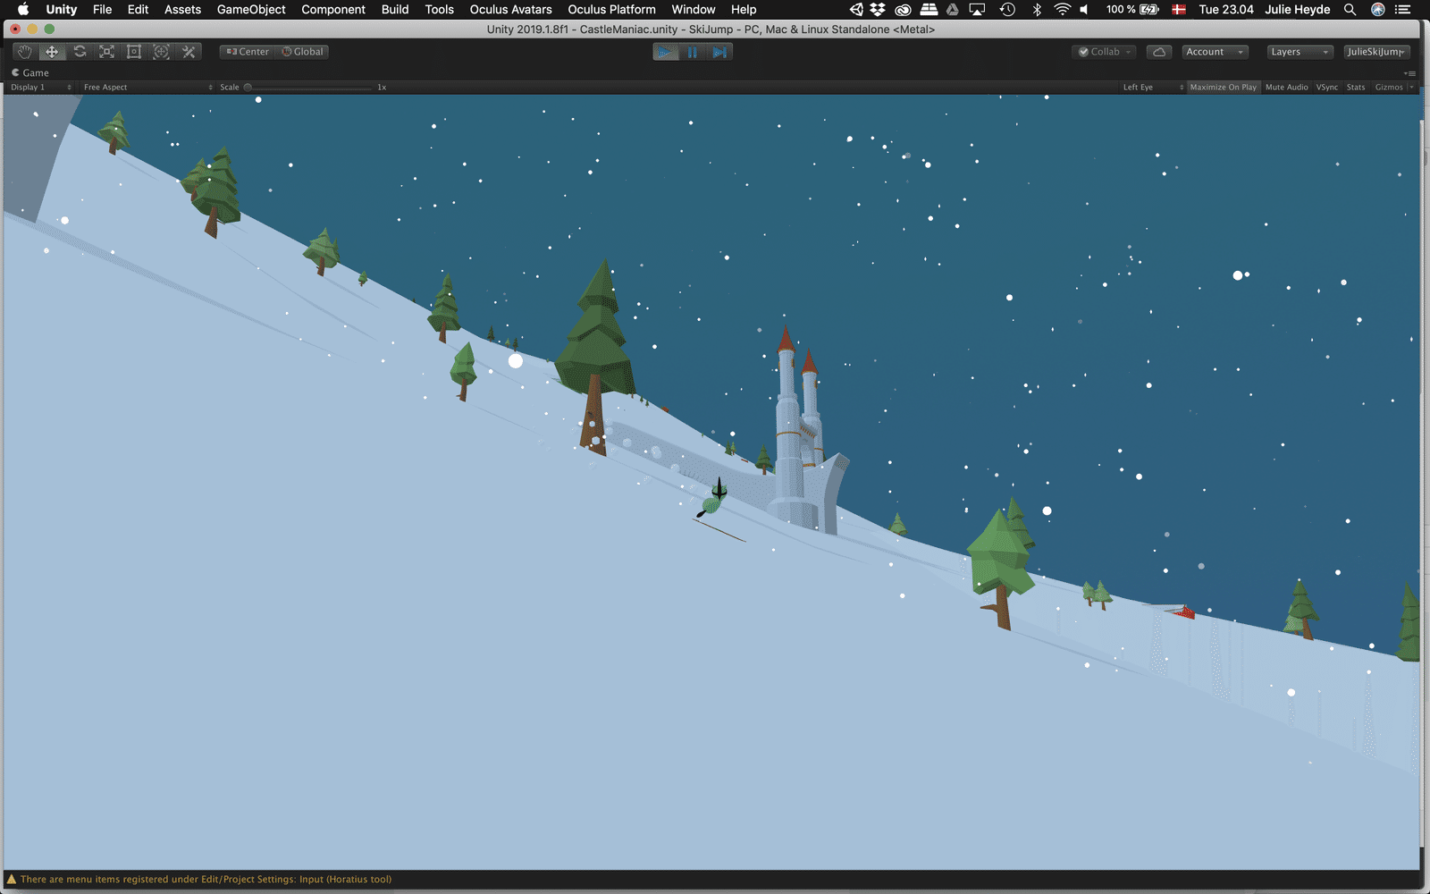1430x894 pixels.
Task: Toggle Maximize On Play
Action: (x=1223, y=87)
